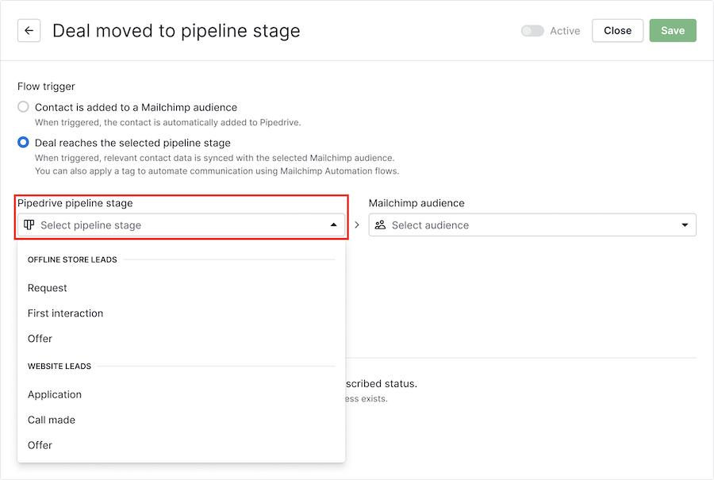Click the Close button
The image size is (714, 480).
pyautogui.click(x=617, y=30)
